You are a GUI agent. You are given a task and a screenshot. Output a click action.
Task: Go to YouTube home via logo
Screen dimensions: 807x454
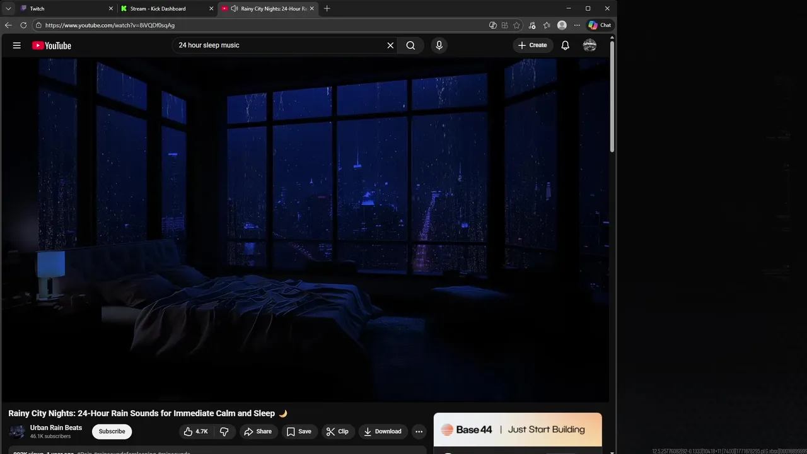(52, 45)
